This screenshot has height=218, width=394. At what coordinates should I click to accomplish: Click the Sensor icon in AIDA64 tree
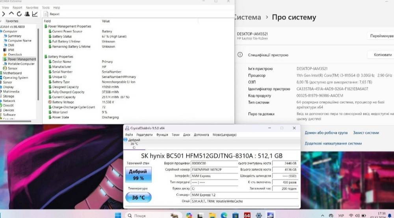(5, 68)
